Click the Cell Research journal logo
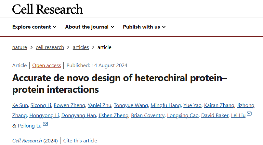This screenshot has width=263, height=145. [47, 9]
